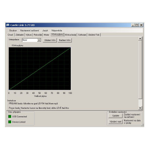Switch to the Výkon tab
The image size is (149, 149).
29,35
